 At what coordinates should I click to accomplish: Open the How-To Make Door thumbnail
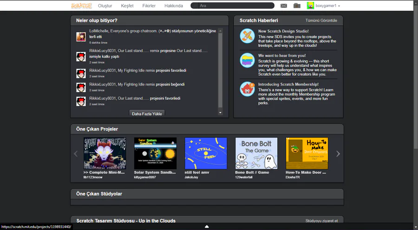coord(307,153)
